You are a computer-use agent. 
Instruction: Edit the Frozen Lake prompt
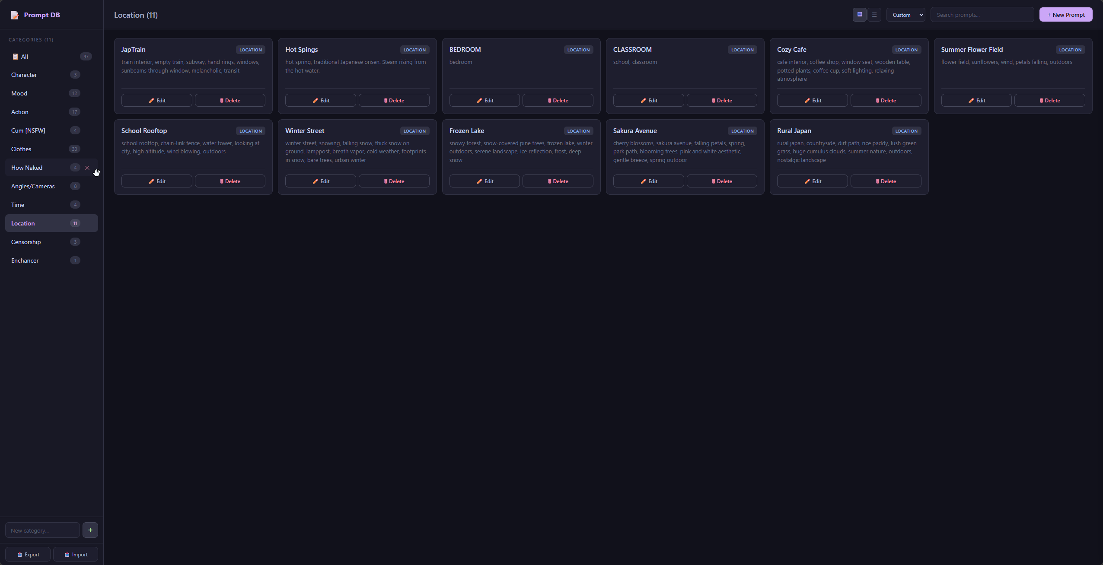tap(485, 181)
